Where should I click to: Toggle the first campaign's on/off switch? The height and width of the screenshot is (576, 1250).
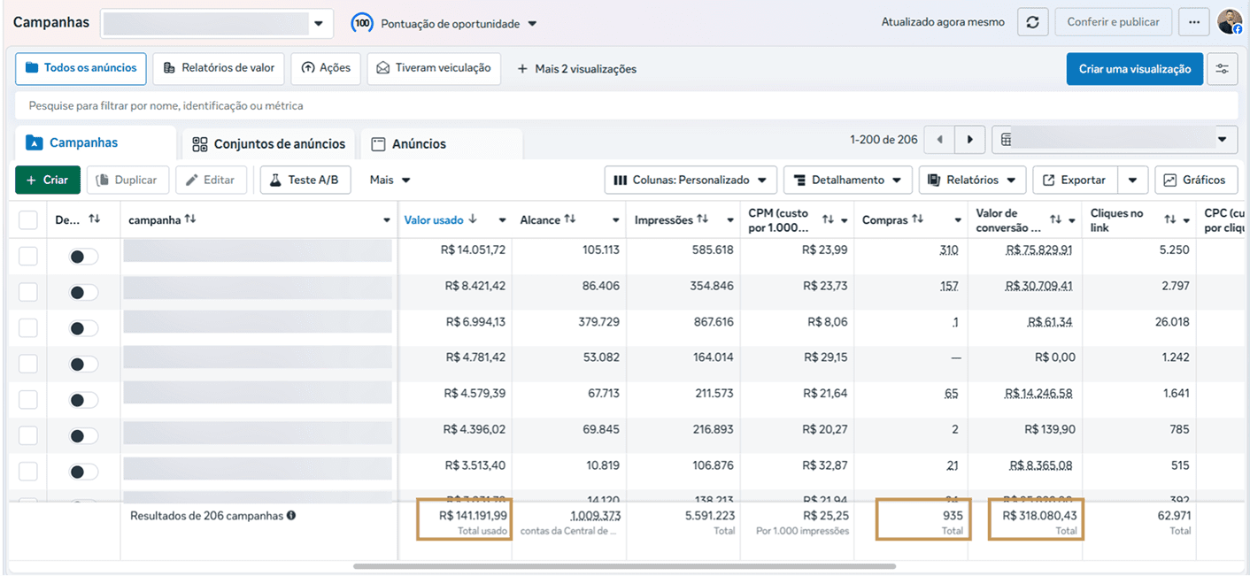tap(84, 256)
